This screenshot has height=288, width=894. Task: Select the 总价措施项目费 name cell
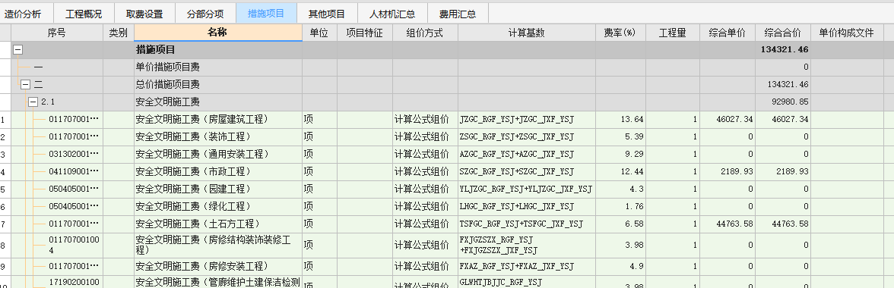click(x=218, y=85)
